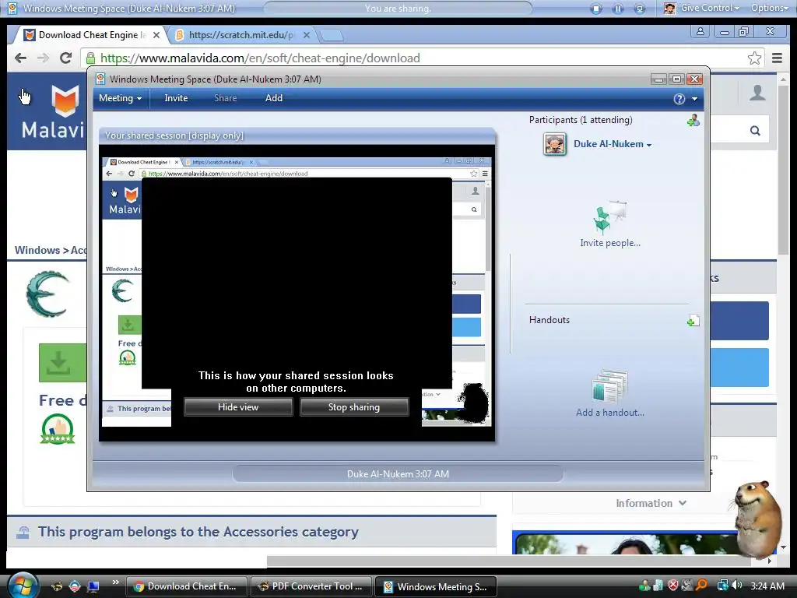Click the Stop sharing button

pyautogui.click(x=354, y=407)
